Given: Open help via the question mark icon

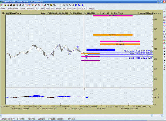Looking at the screenshot, I should pos(83,5).
